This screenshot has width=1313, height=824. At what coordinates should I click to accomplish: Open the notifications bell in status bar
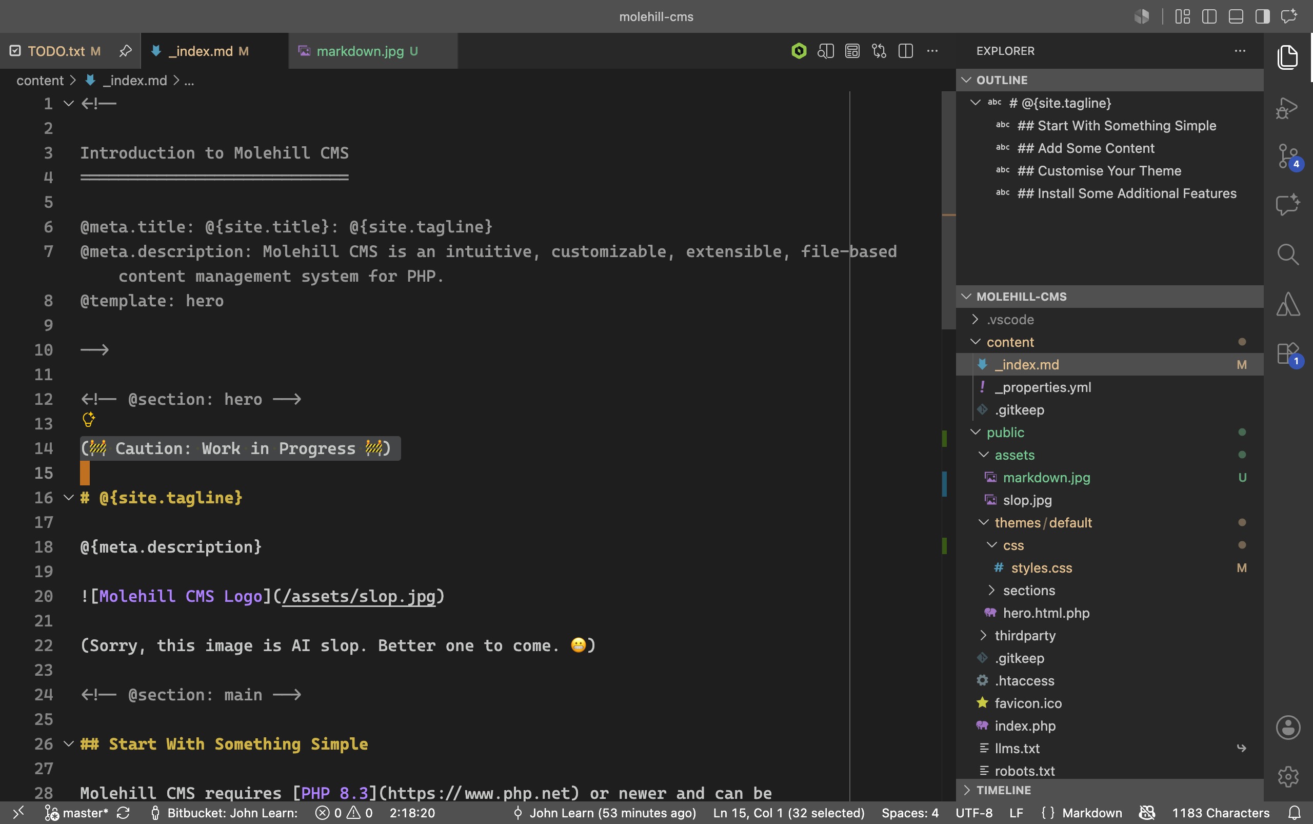[1295, 813]
